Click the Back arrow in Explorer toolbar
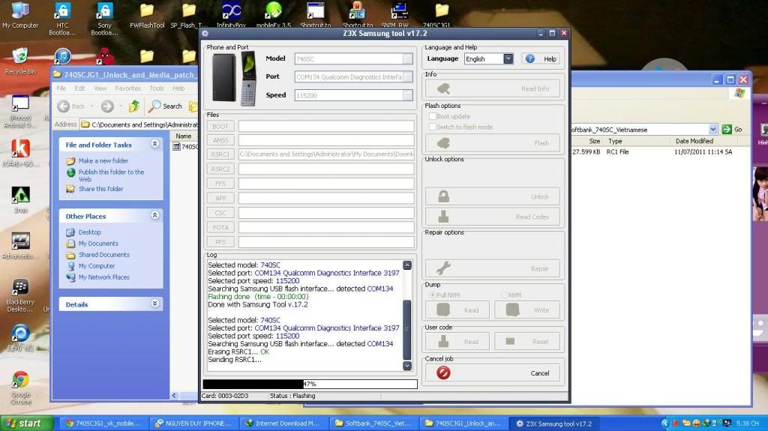 click(63, 106)
